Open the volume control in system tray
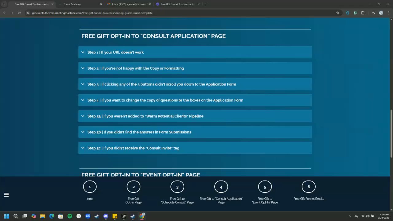Viewport: 393px width, 221px height. tap(368, 216)
